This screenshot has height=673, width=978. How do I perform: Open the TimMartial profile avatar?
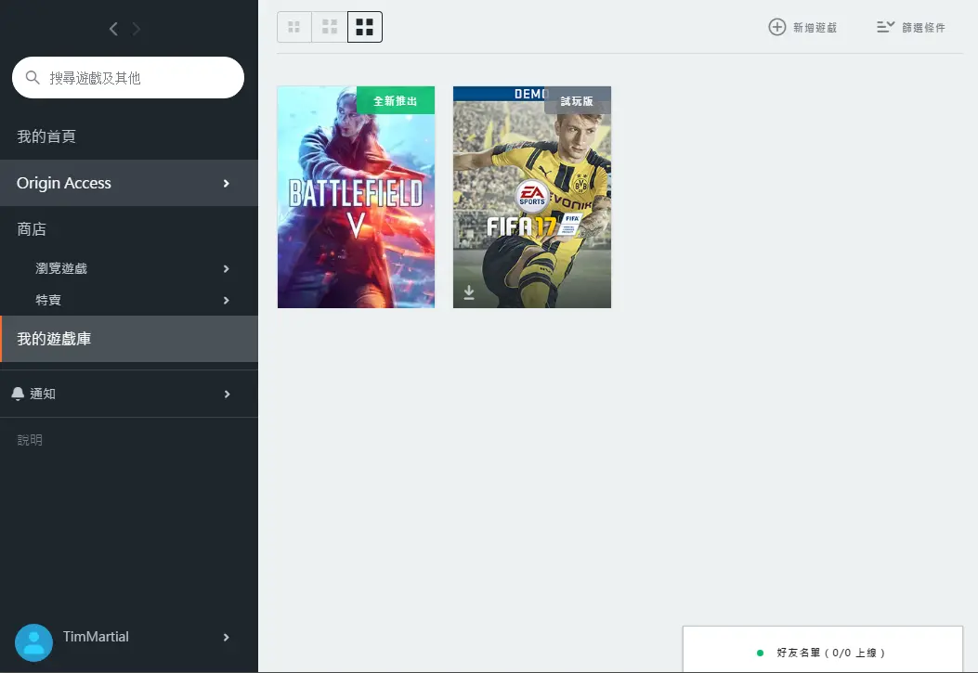(x=33, y=642)
